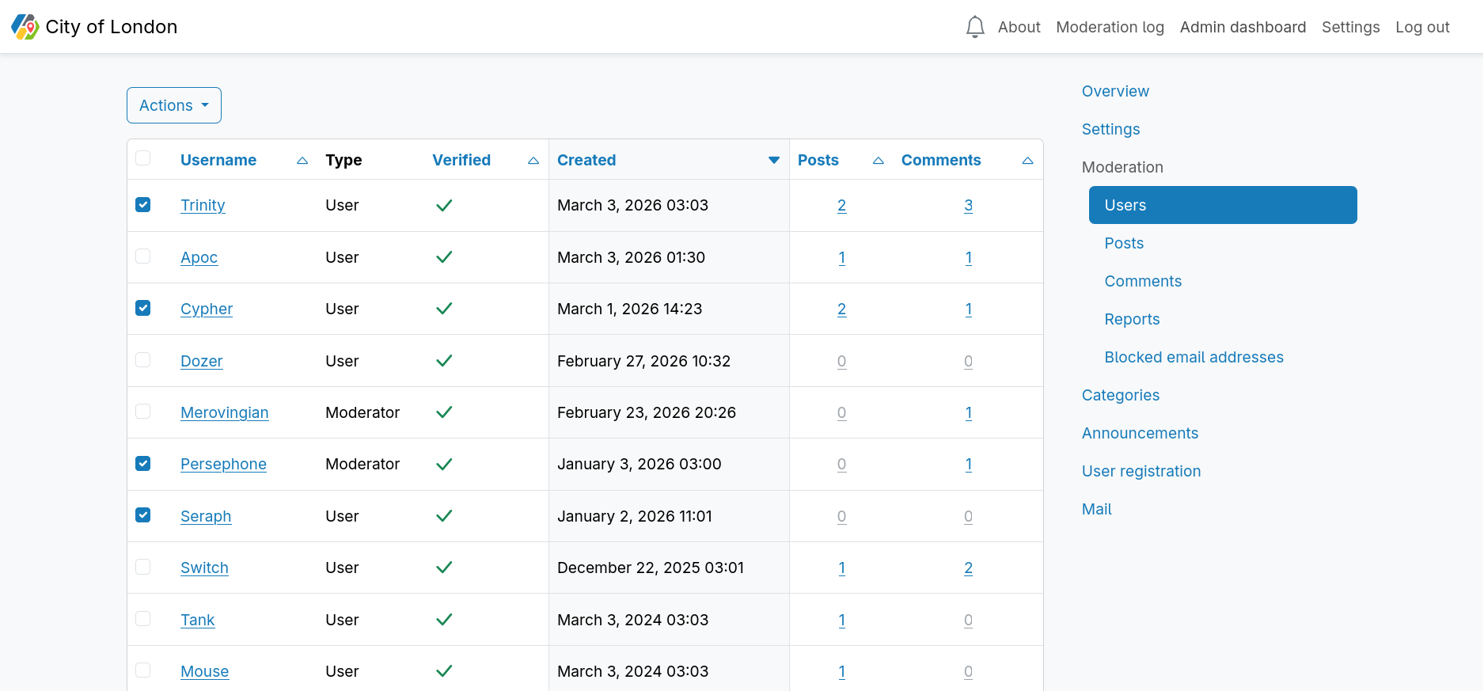Go to Blocked email addresses section
The height and width of the screenshot is (691, 1484).
coord(1194,357)
